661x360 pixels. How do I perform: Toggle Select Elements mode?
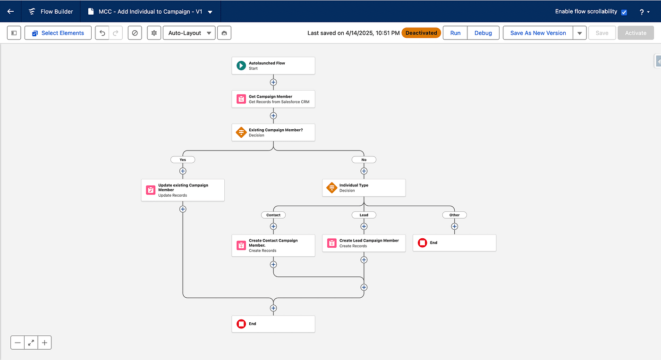pyautogui.click(x=58, y=33)
